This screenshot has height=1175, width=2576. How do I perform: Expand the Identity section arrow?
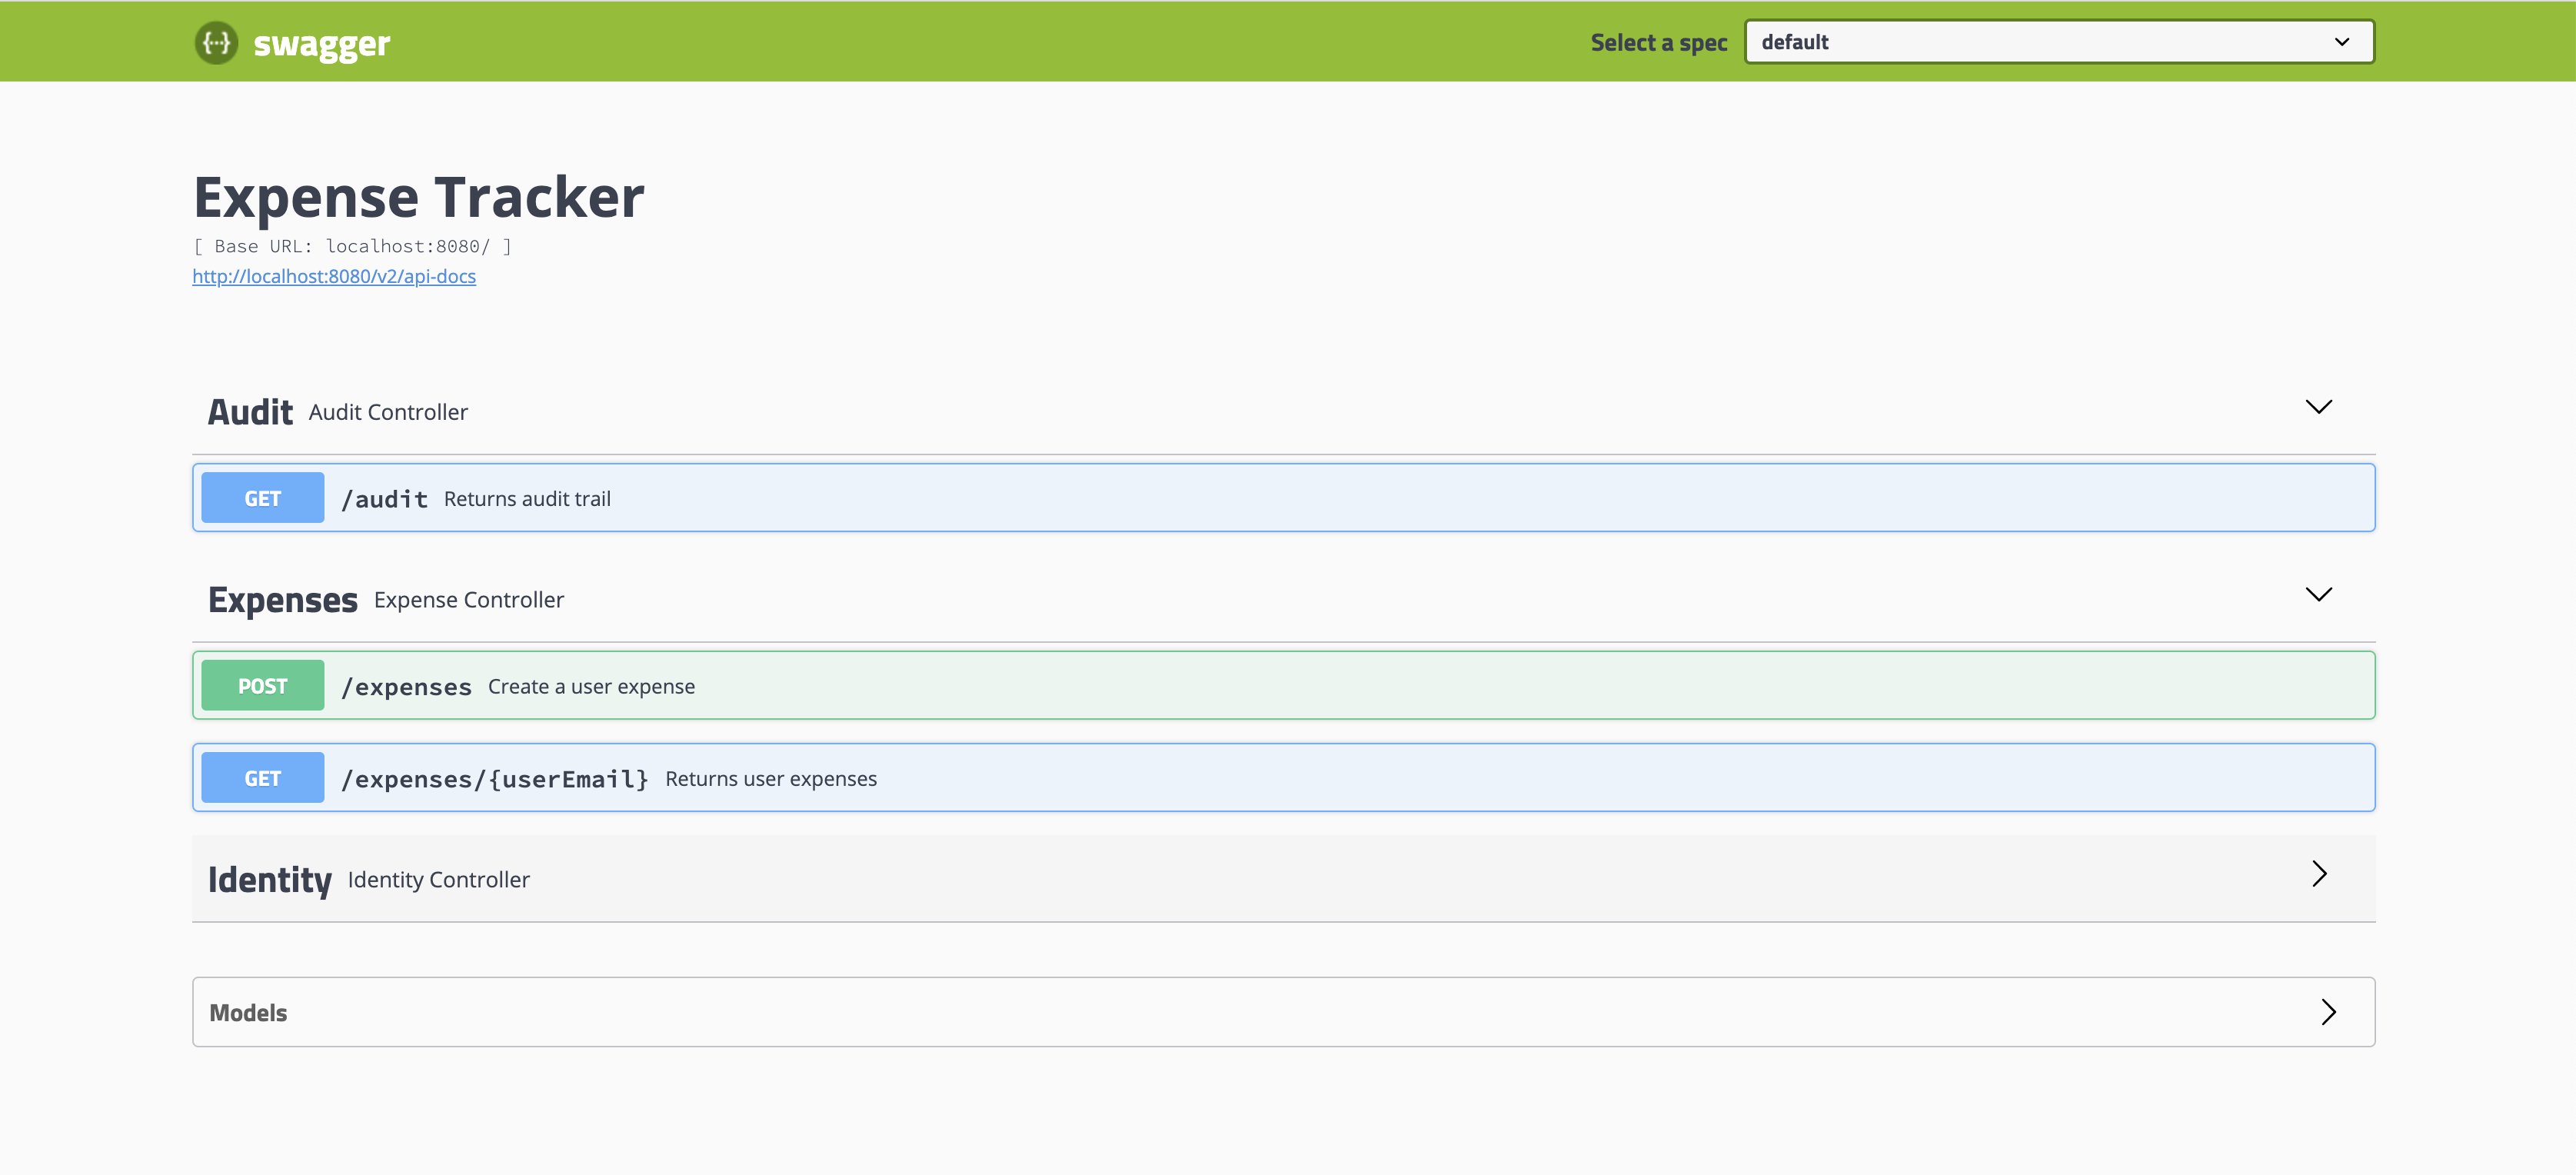2319,874
